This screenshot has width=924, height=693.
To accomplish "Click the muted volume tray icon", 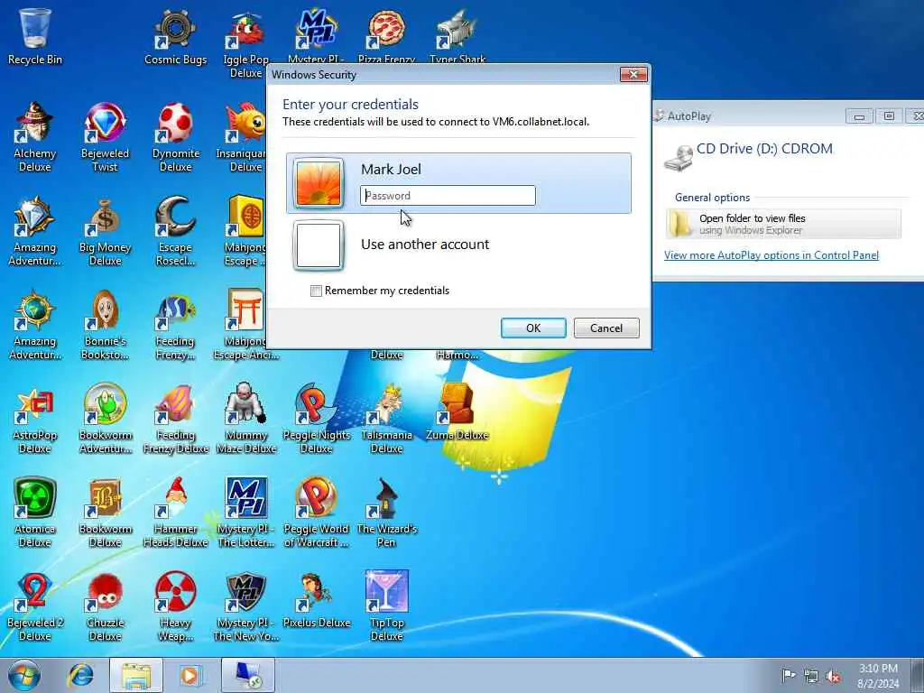I will [x=833, y=676].
